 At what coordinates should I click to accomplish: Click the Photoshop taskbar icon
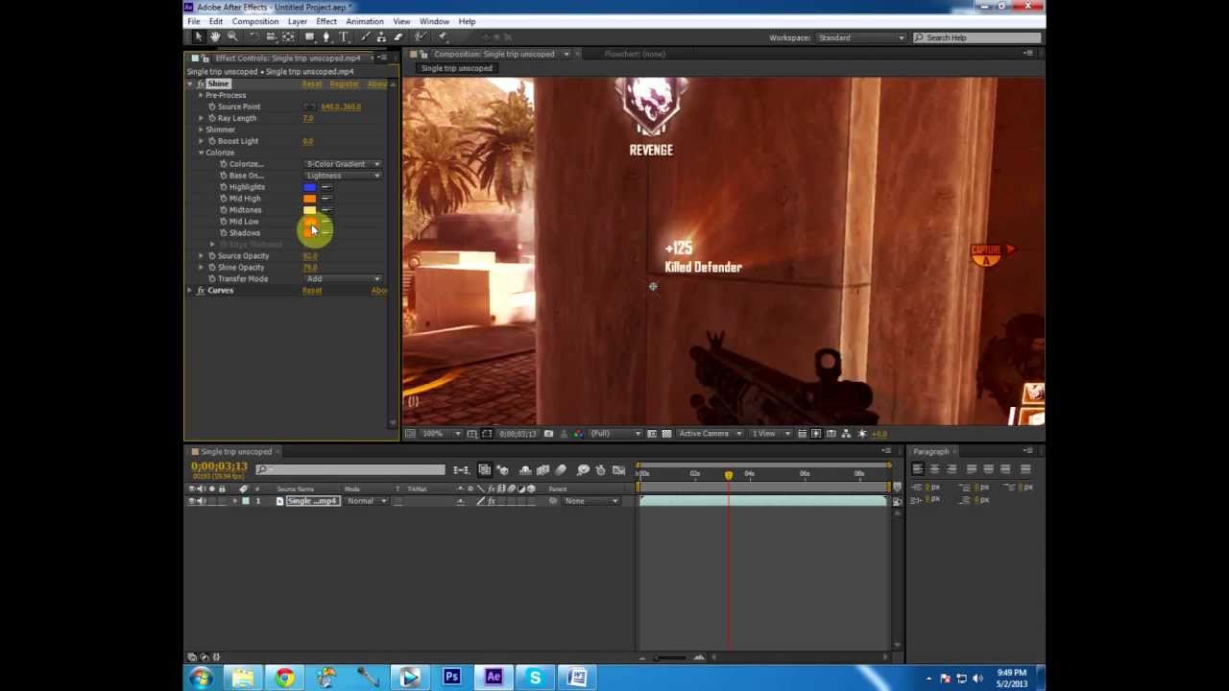(x=451, y=678)
